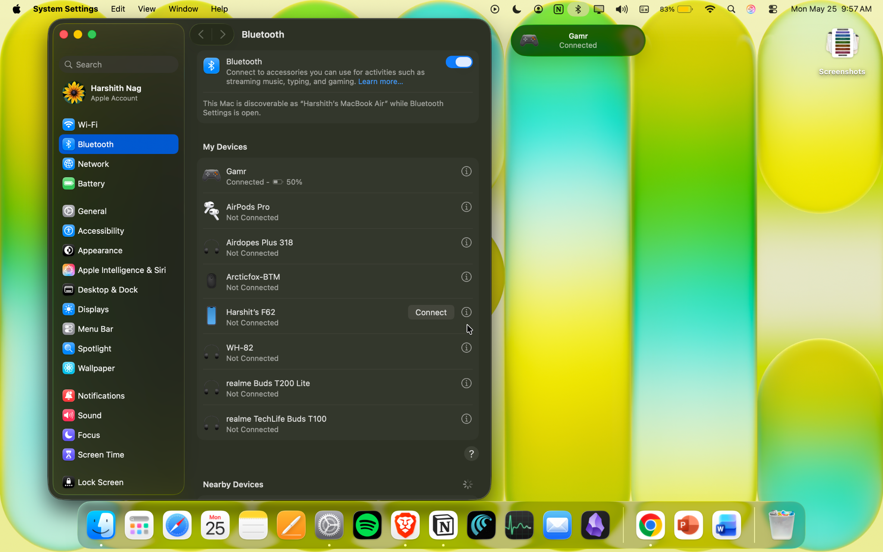Open info for AirPods Pro

(466, 207)
